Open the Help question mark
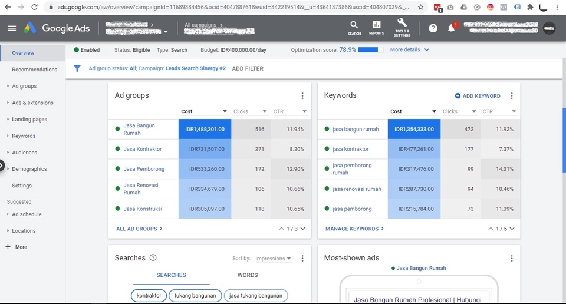This screenshot has height=304, width=566. [x=433, y=28]
